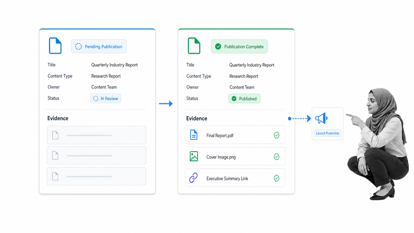Click Research Report value on the pending card
Image resolution: width=414 pixels, height=233 pixels.
(x=106, y=76)
